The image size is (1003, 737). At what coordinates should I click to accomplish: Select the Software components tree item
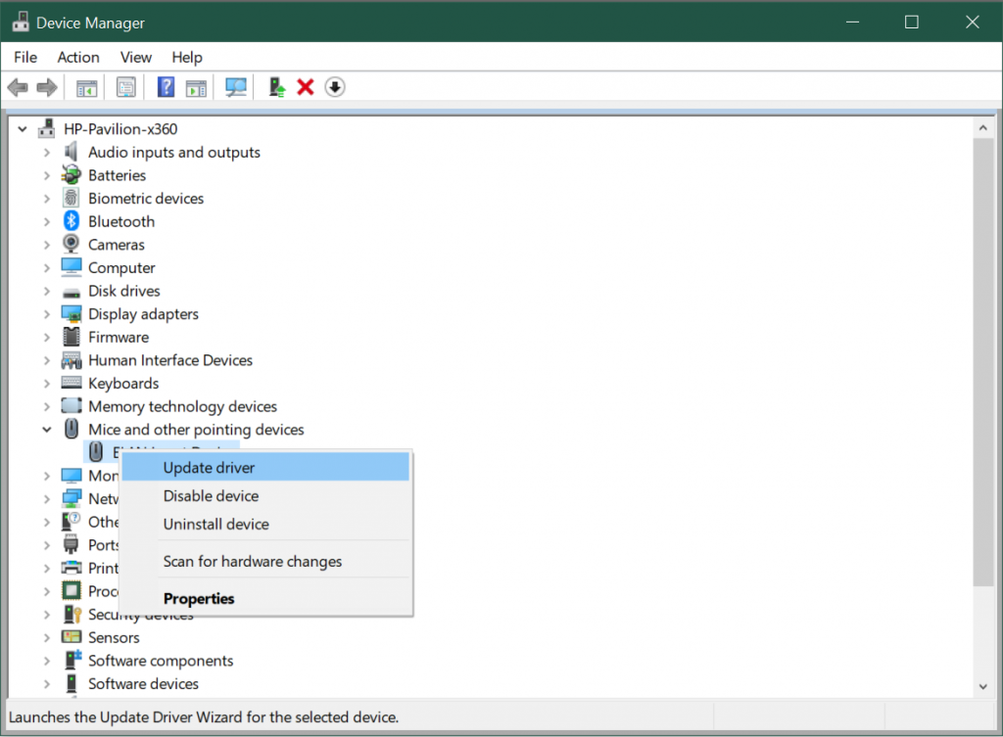click(x=161, y=661)
